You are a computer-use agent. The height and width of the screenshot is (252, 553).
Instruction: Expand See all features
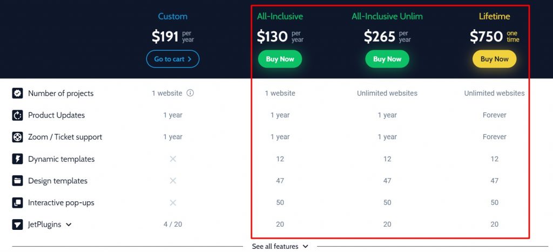(x=280, y=247)
